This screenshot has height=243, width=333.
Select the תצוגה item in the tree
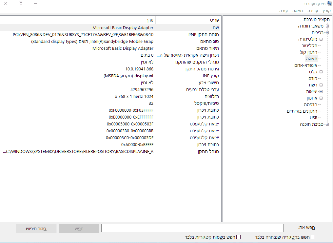pos(312,59)
